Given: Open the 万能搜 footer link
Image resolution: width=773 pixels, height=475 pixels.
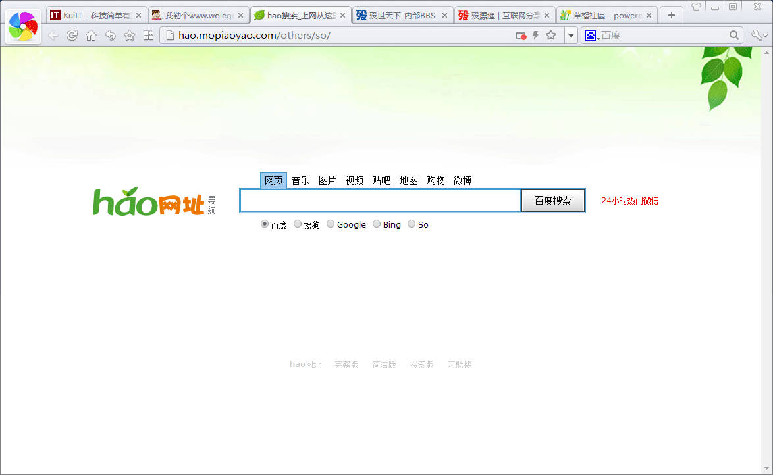Looking at the screenshot, I should click(x=459, y=364).
